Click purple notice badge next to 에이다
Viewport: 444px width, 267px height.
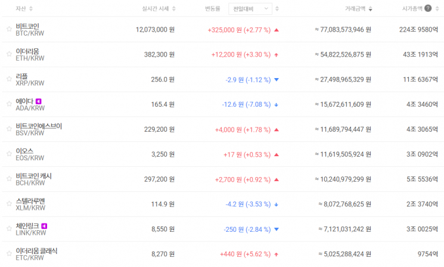click(39, 101)
